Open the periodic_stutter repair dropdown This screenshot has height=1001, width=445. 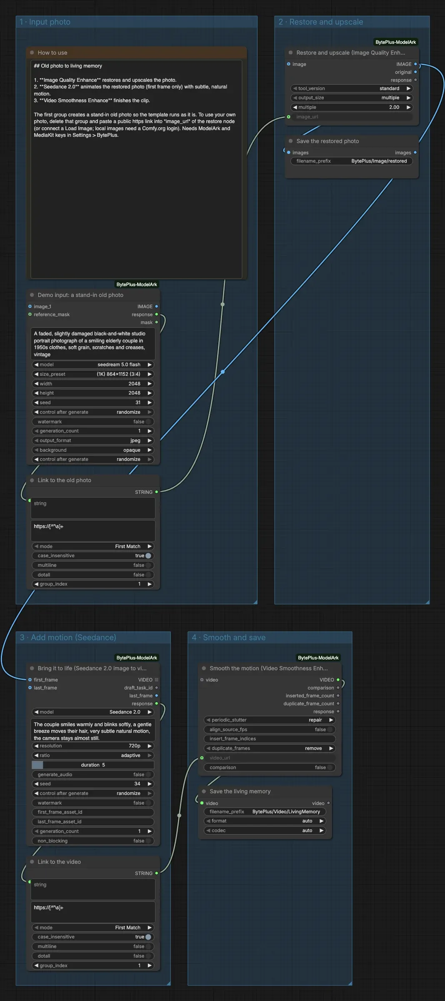pos(270,720)
